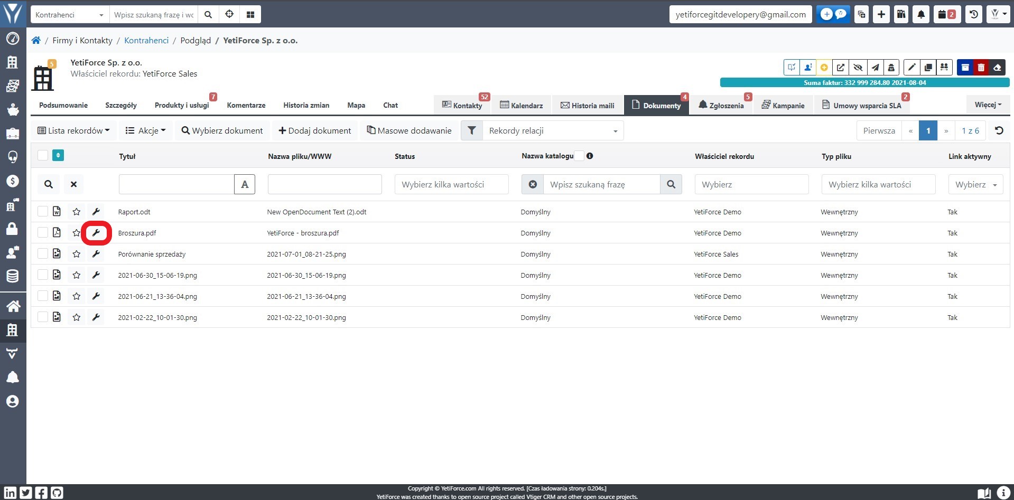
Task: Expand the Akcje dropdown
Action: coord(145,130)
